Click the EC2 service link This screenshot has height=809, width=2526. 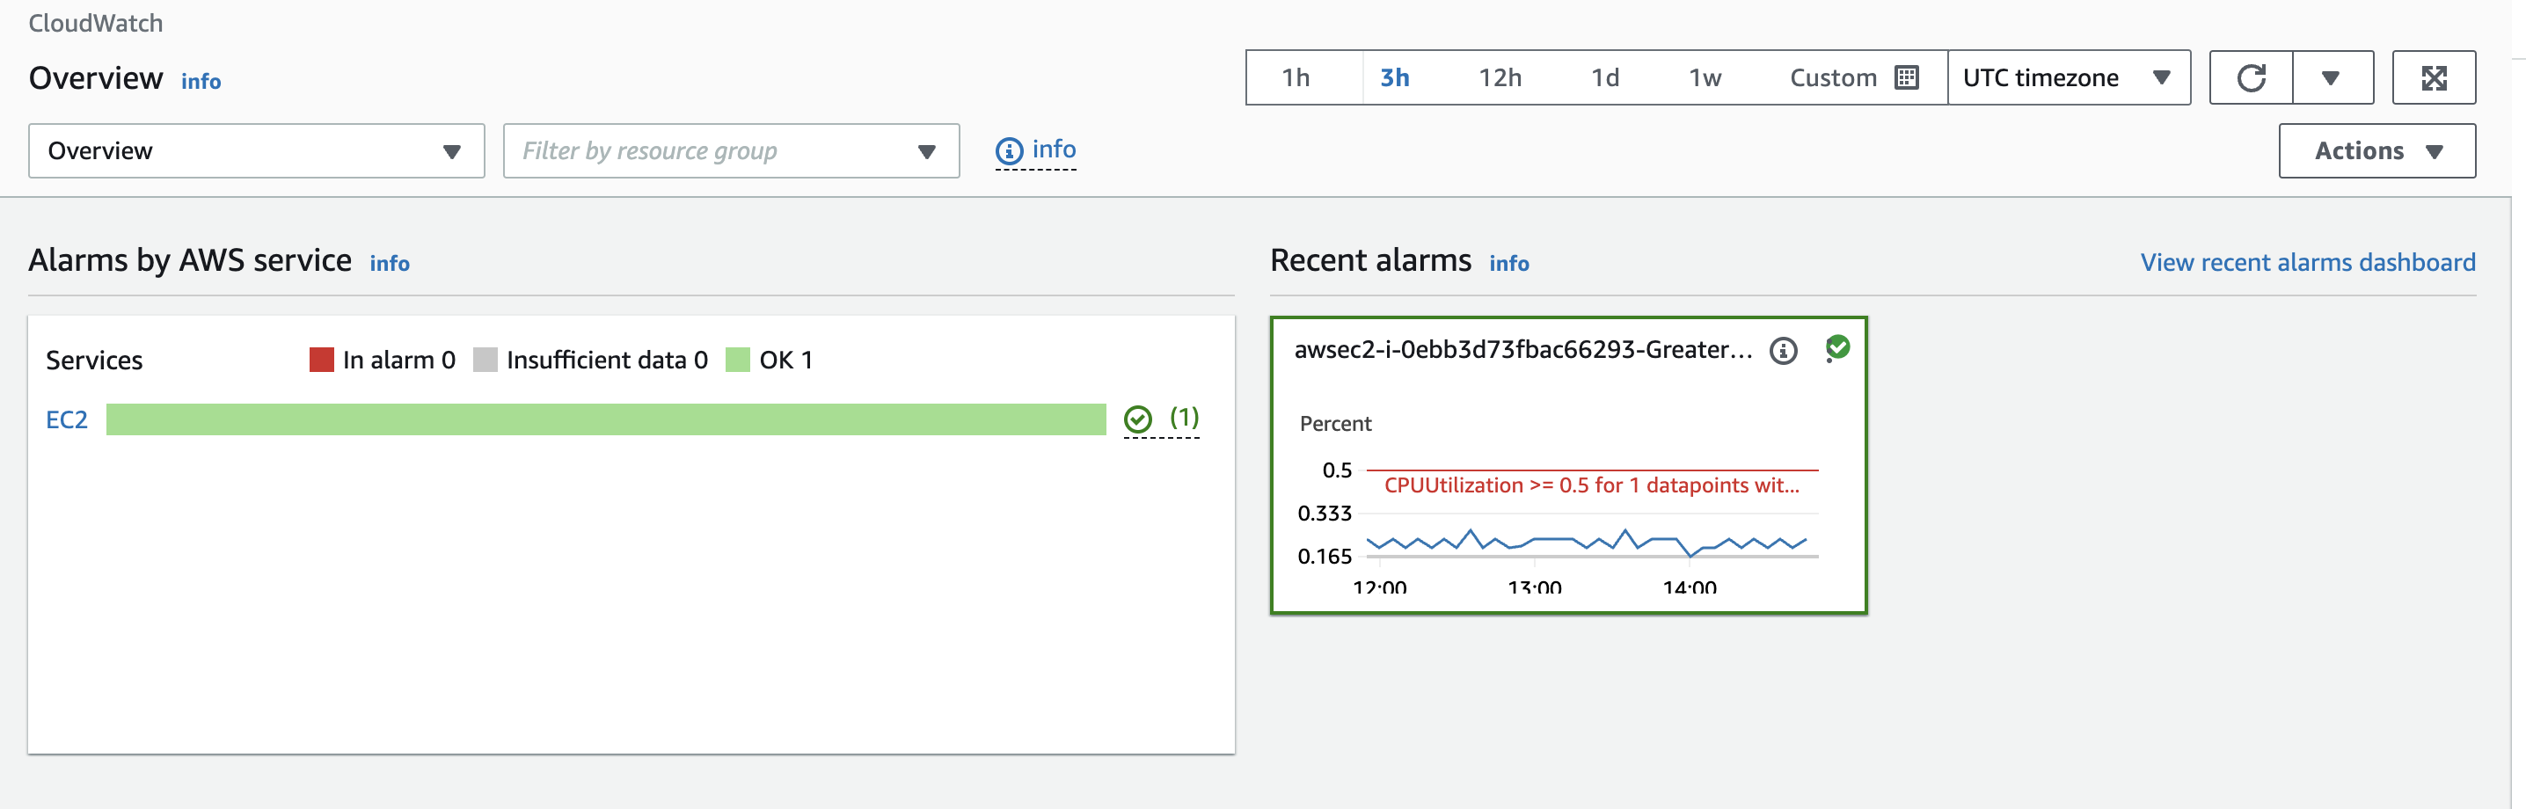(x=67, y=419)
